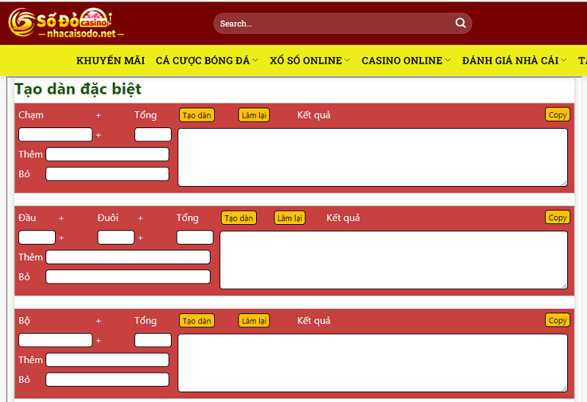Focus the Search text field
This screenshot has width=587, height=402.
[x=334, y=23]
